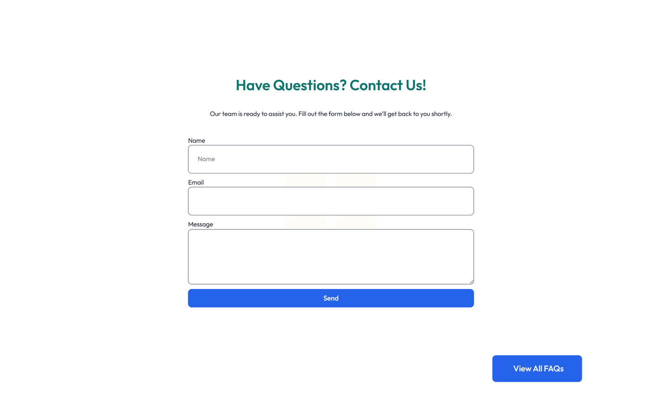The image size is (662, 405).
Task: Click the Send button label text
Action: click(331, 298)
